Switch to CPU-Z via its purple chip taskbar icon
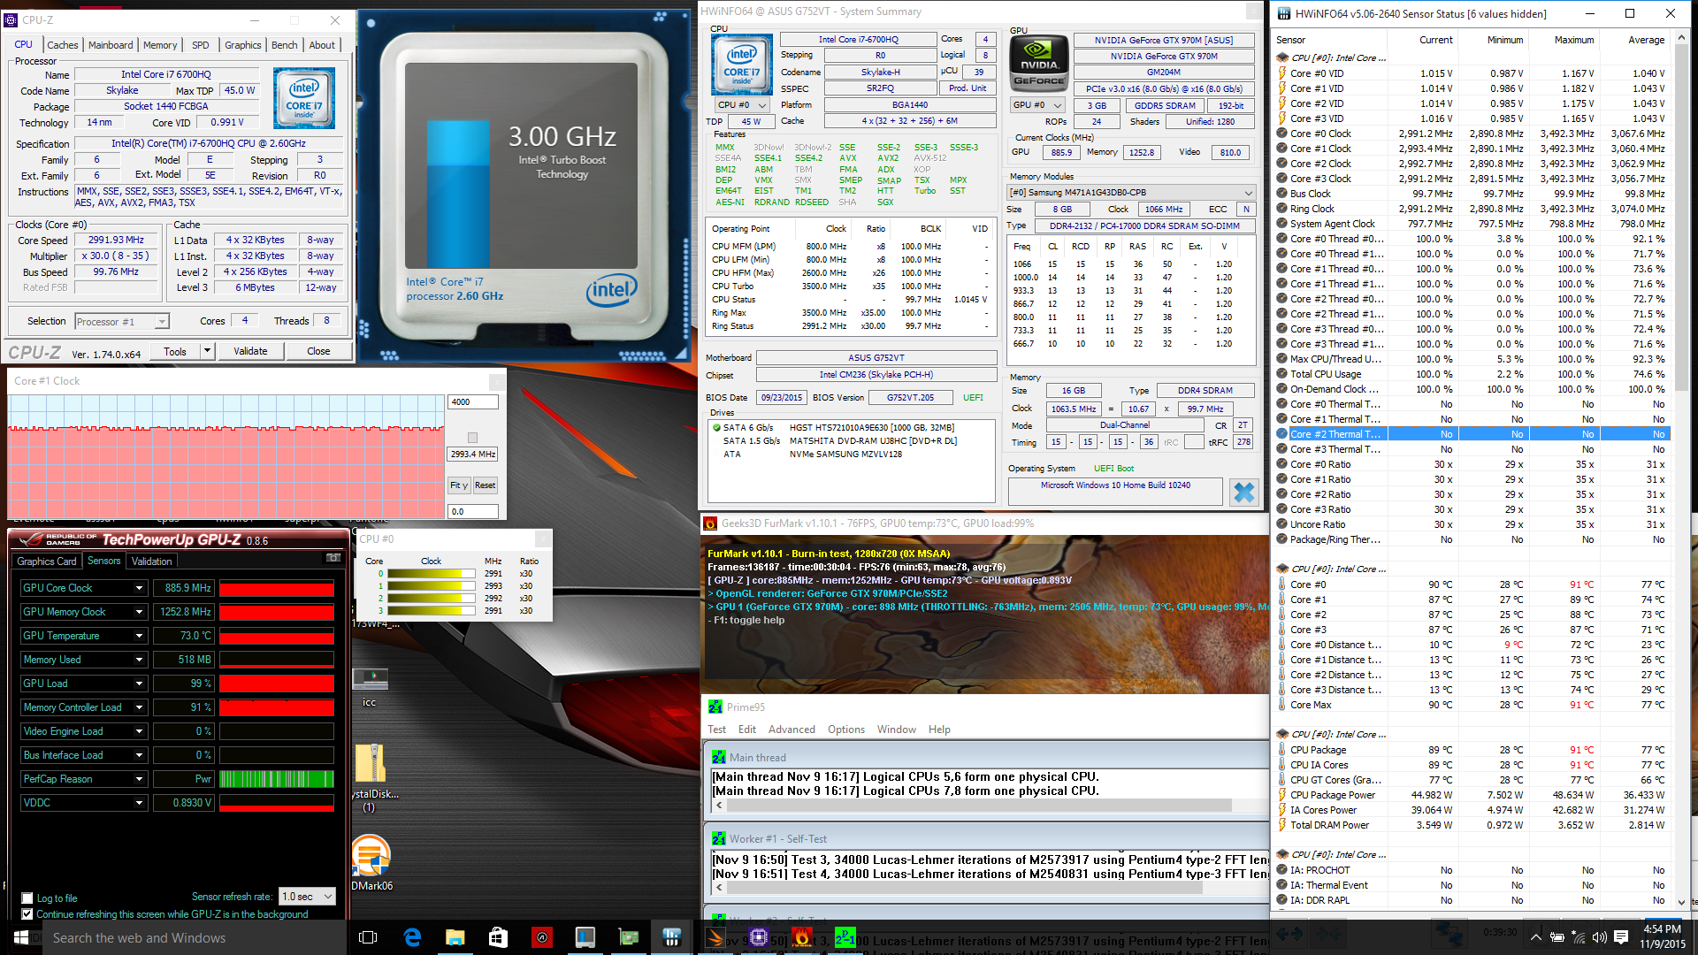Image resolution: width=1698 pixels, height=955 pixels. (x=758, y=936)
